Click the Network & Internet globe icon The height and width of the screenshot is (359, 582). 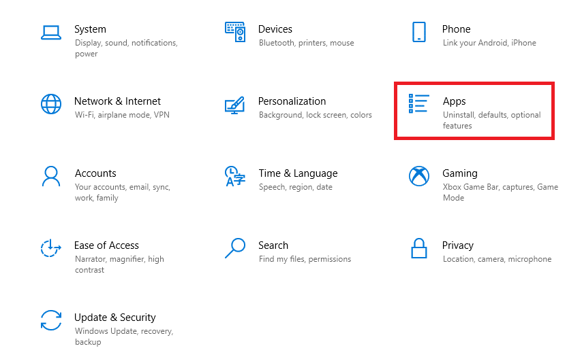coord(51,104)
